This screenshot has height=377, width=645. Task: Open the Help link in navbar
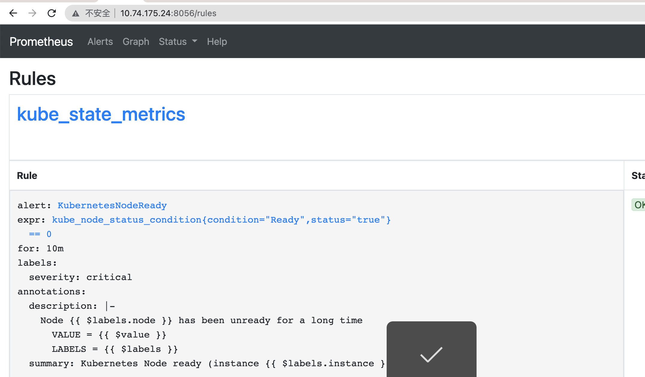tap(217, 42)
